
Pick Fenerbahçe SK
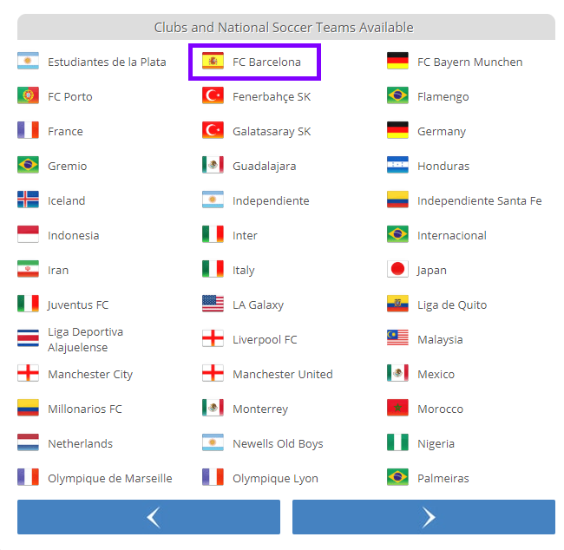coord(272,97)
